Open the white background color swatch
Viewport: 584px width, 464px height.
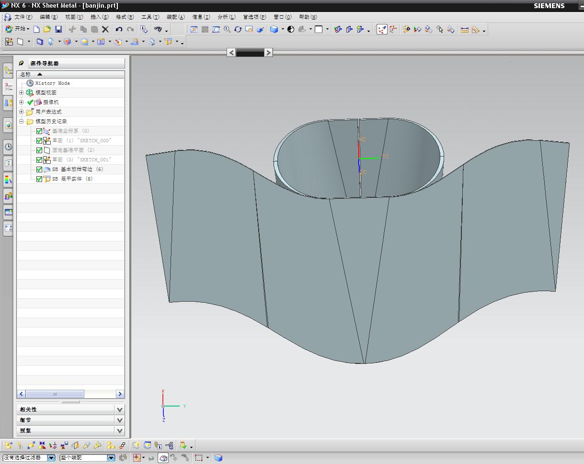(x=319, y=29)
